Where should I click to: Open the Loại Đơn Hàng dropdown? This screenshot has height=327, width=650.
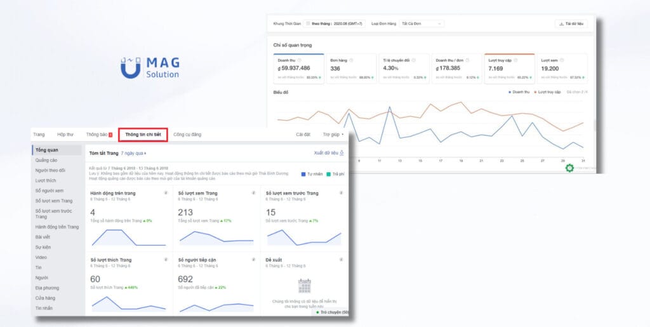[x=421, y=23]
